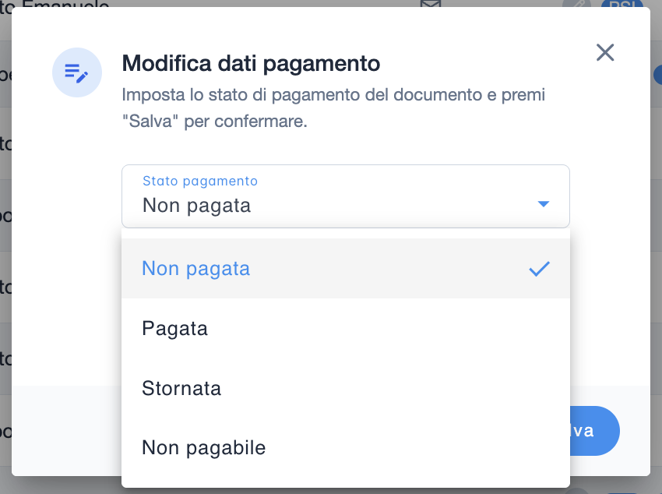Click the dimmed pencil icon at top right
Image resolution: width=662 pixels, height=494 pixels.
click(x=576, y=4)
